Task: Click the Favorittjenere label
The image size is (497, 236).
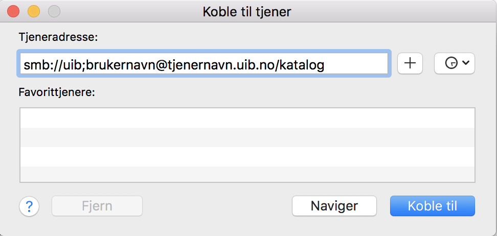Action: (x=57, y=92)
